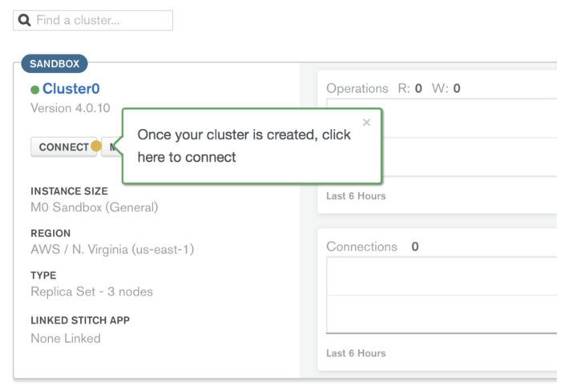
Task: Click the partially hidden button beside CONNECT
Action: (x=112, y=147)
